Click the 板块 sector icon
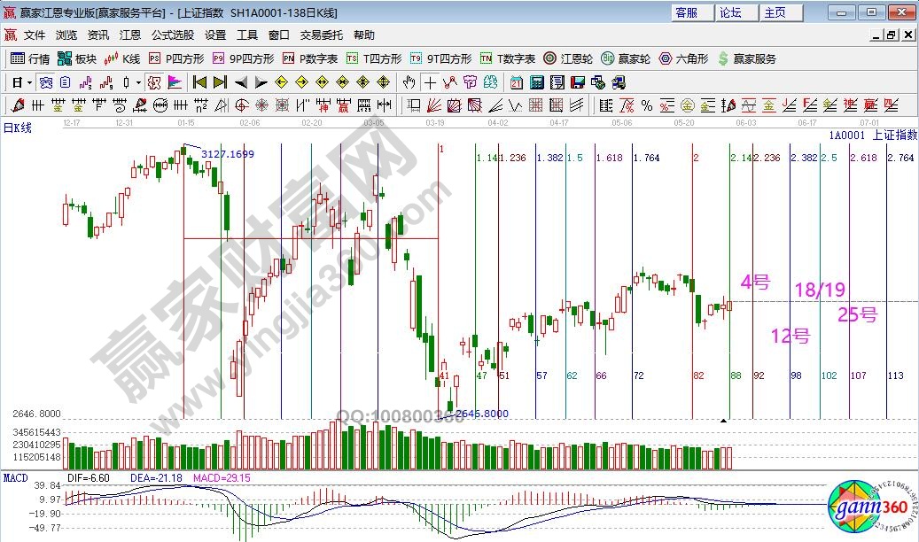 pos(76,58)
